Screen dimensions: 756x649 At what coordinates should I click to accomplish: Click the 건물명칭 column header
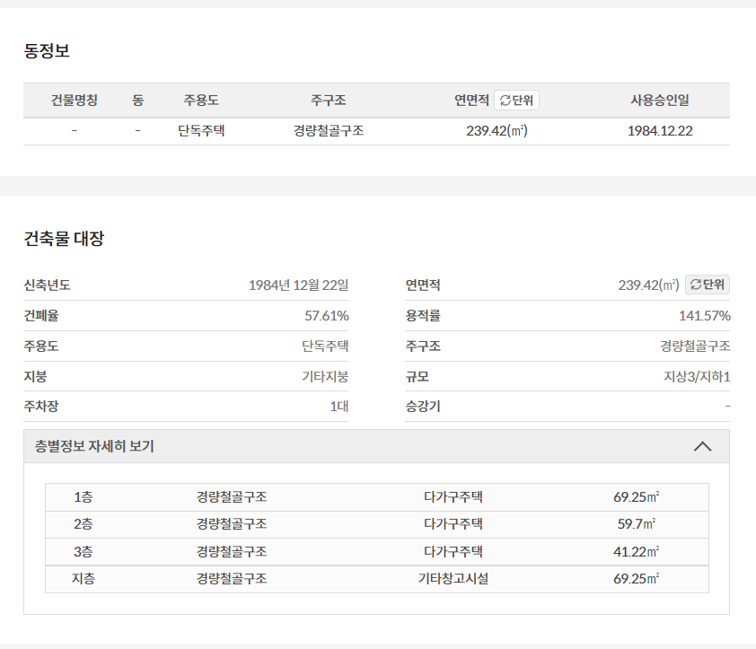tap(75, 101)
